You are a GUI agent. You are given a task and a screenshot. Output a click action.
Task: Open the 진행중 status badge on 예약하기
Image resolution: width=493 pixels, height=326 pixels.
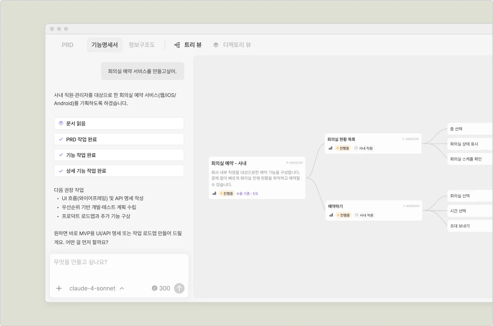pyautogui.click(x=343, y=215)
